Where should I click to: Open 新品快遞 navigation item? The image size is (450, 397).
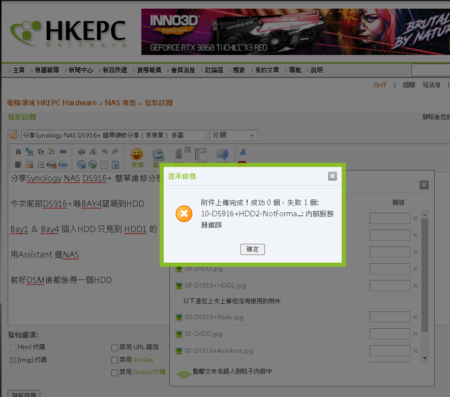pyautogui.click(x=115, y=70)
